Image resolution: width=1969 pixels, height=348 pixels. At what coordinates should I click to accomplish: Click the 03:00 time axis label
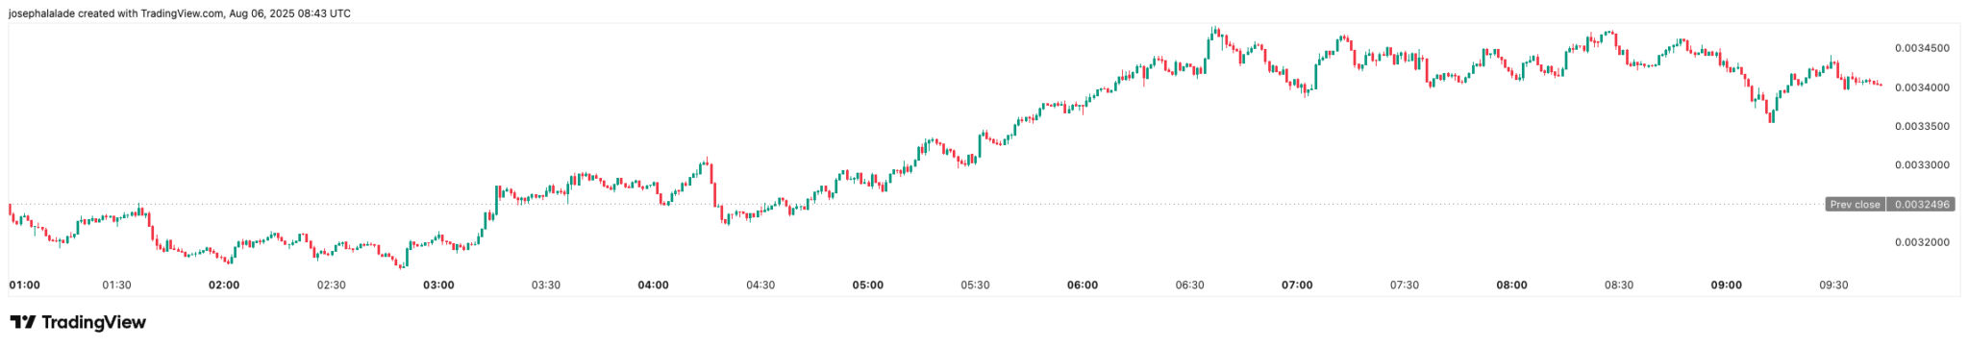point(438,286)
